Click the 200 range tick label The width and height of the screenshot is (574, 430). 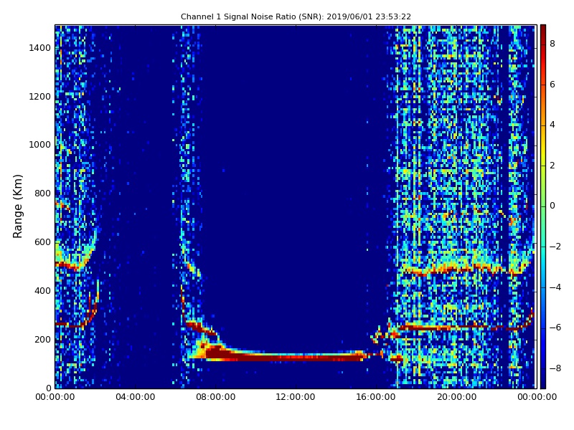42,339
